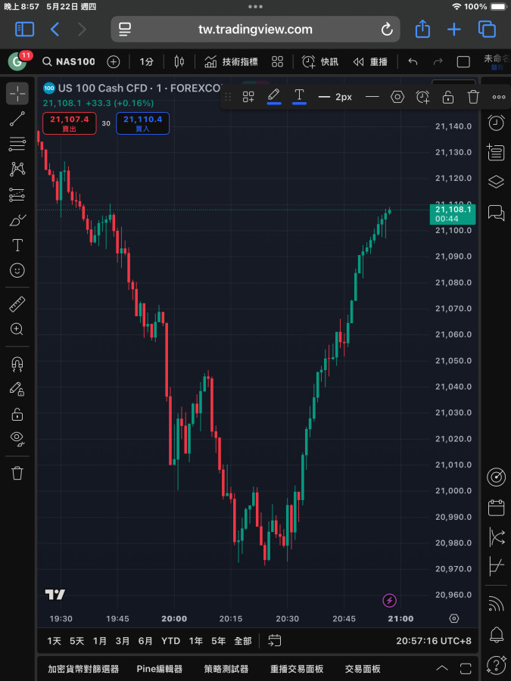
Task: Select the text annotation tool in sidebar
Action: click(17, 245)
